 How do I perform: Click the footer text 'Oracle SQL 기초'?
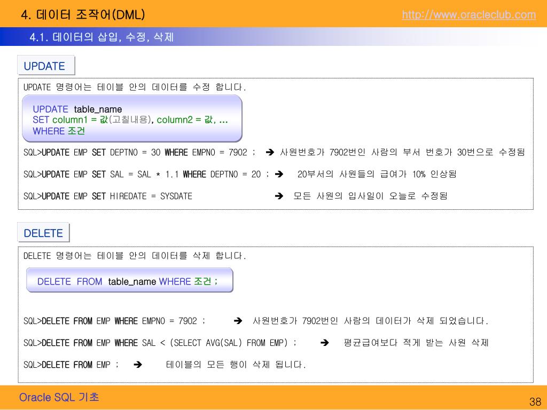(x=59, y=397)
